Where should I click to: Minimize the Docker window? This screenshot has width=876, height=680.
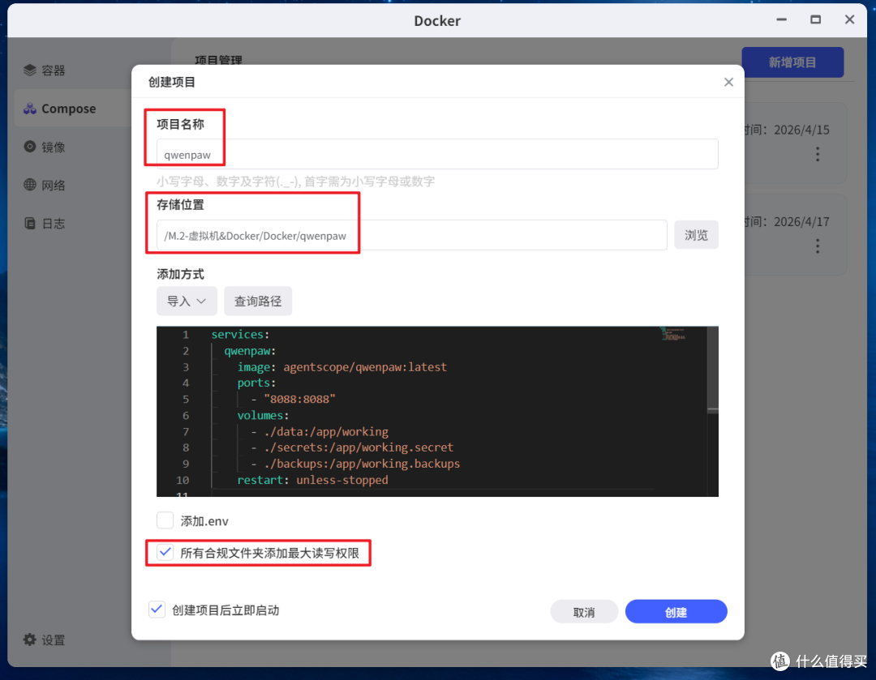[782, 19]
